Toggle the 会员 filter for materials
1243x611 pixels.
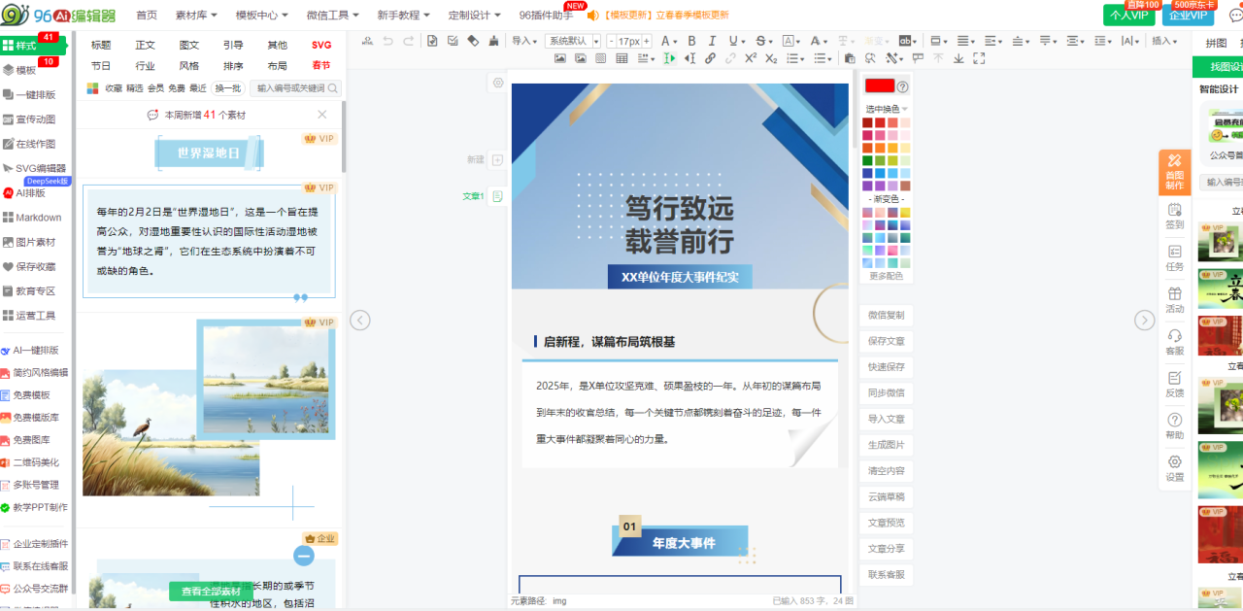155,88
